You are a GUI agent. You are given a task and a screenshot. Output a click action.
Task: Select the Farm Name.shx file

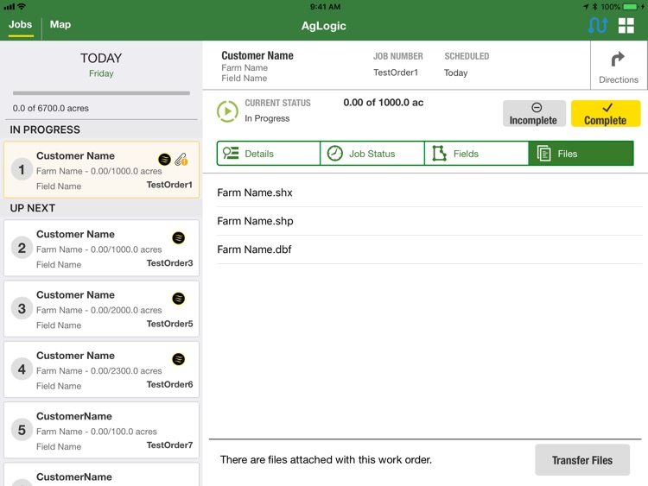click(429, 193)
